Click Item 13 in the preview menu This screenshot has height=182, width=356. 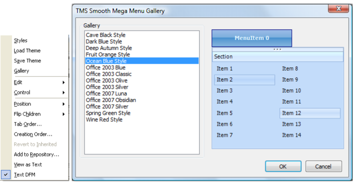[291, 124]
